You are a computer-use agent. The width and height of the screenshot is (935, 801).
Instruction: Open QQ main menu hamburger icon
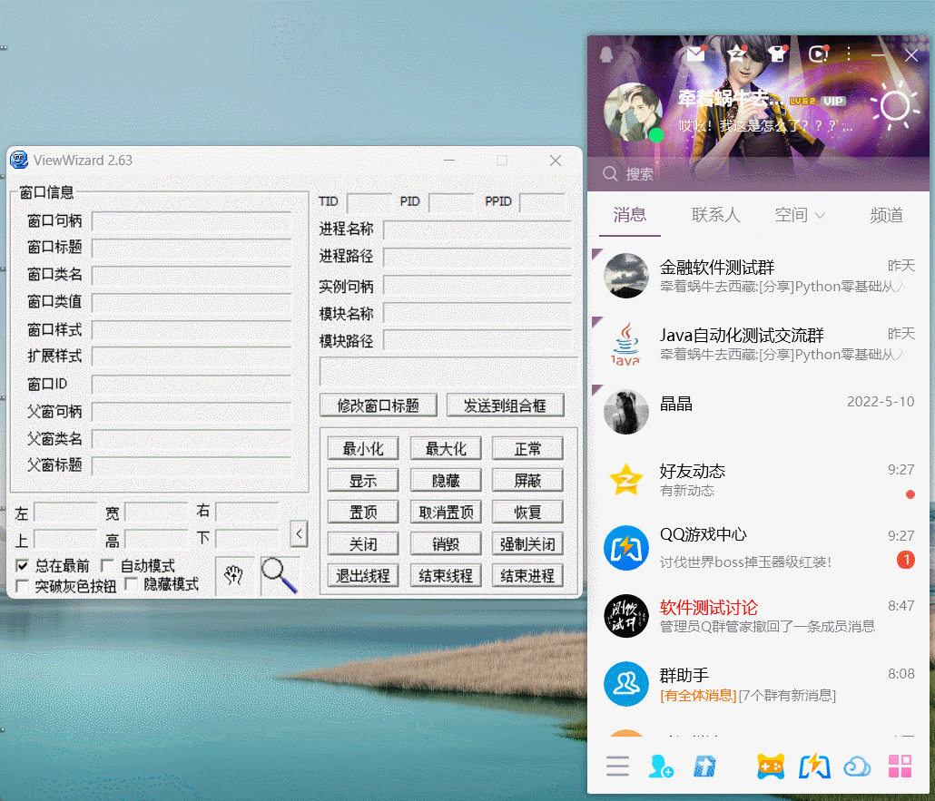pos(617,766)
